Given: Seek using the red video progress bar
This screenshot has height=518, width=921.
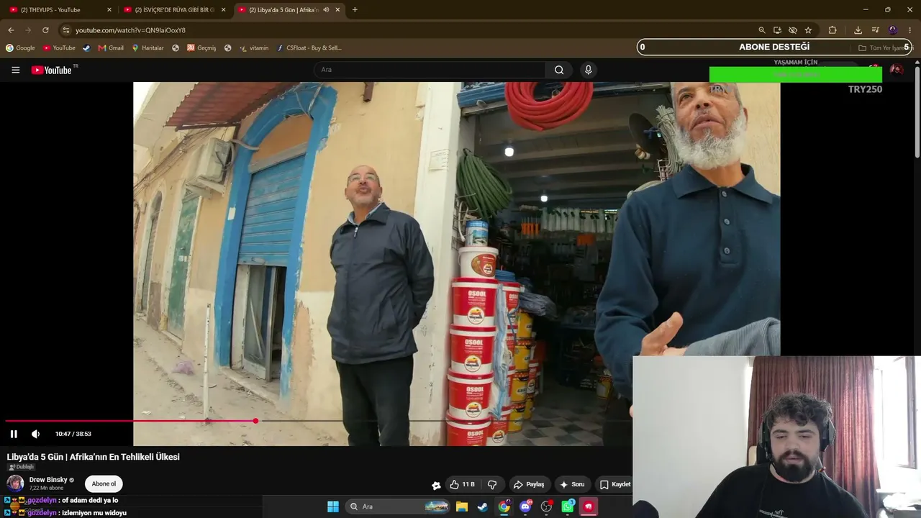Looking at the screenshot, I should 130,421.
